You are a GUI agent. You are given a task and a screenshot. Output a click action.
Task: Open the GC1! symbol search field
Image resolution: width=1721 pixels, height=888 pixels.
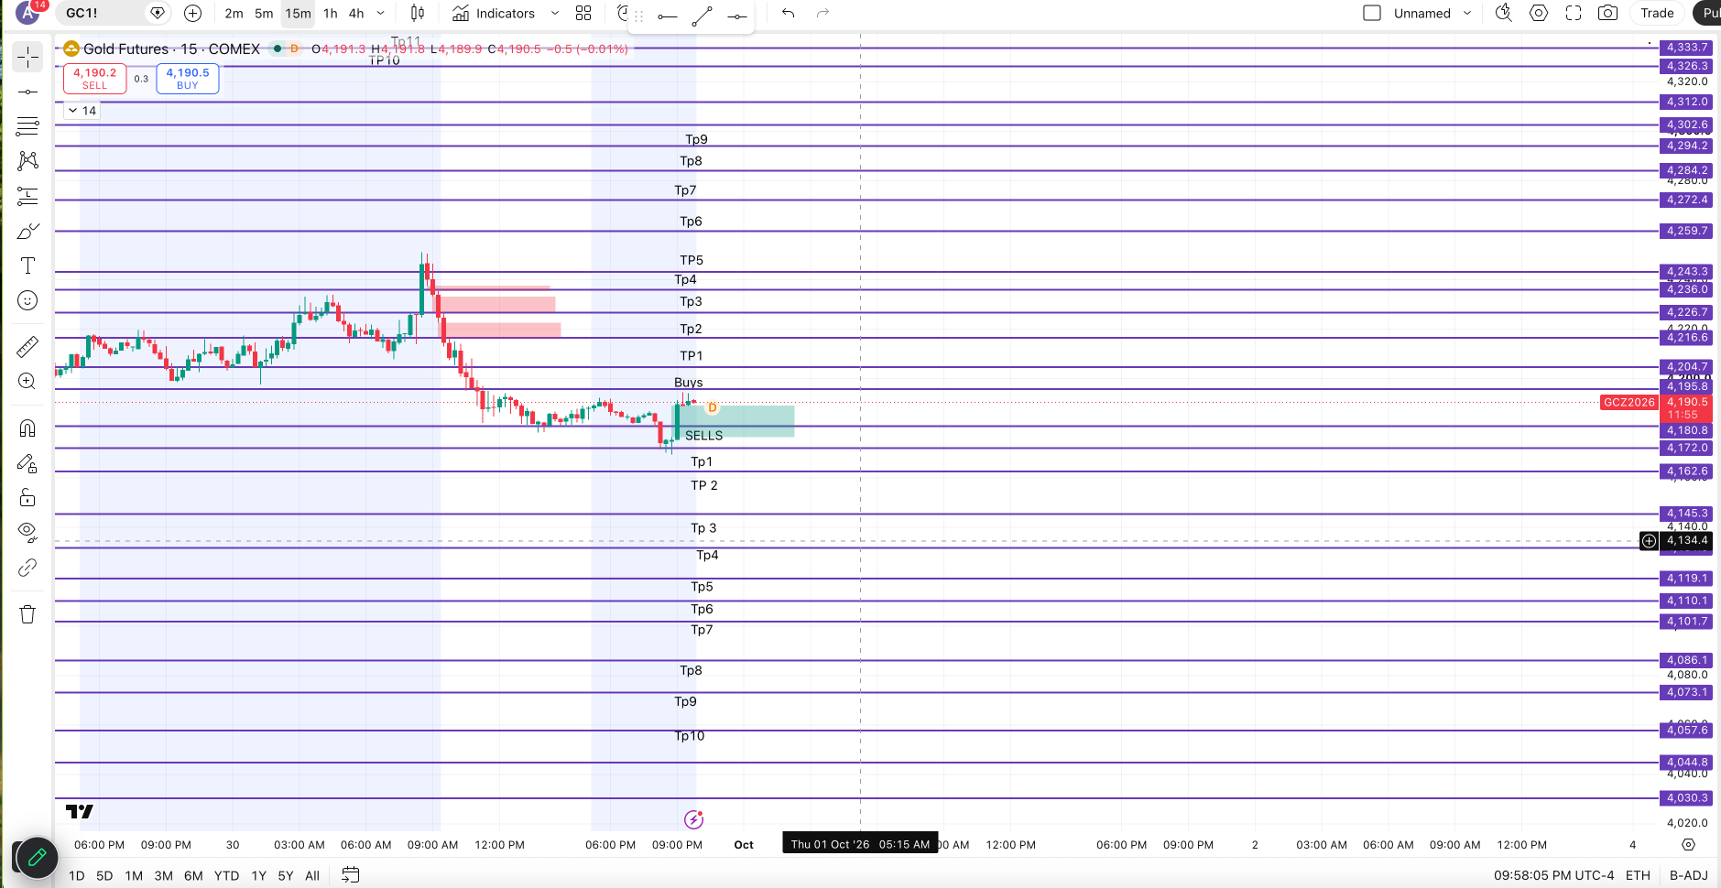(101, 13)
